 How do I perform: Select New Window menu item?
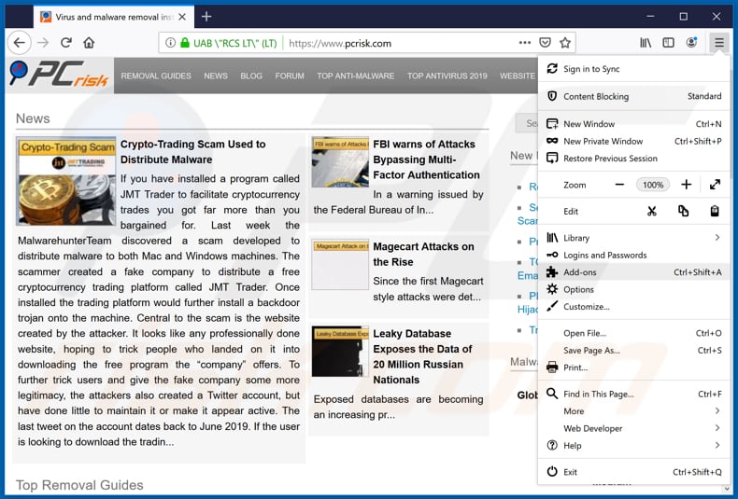(x=634, y=124)
